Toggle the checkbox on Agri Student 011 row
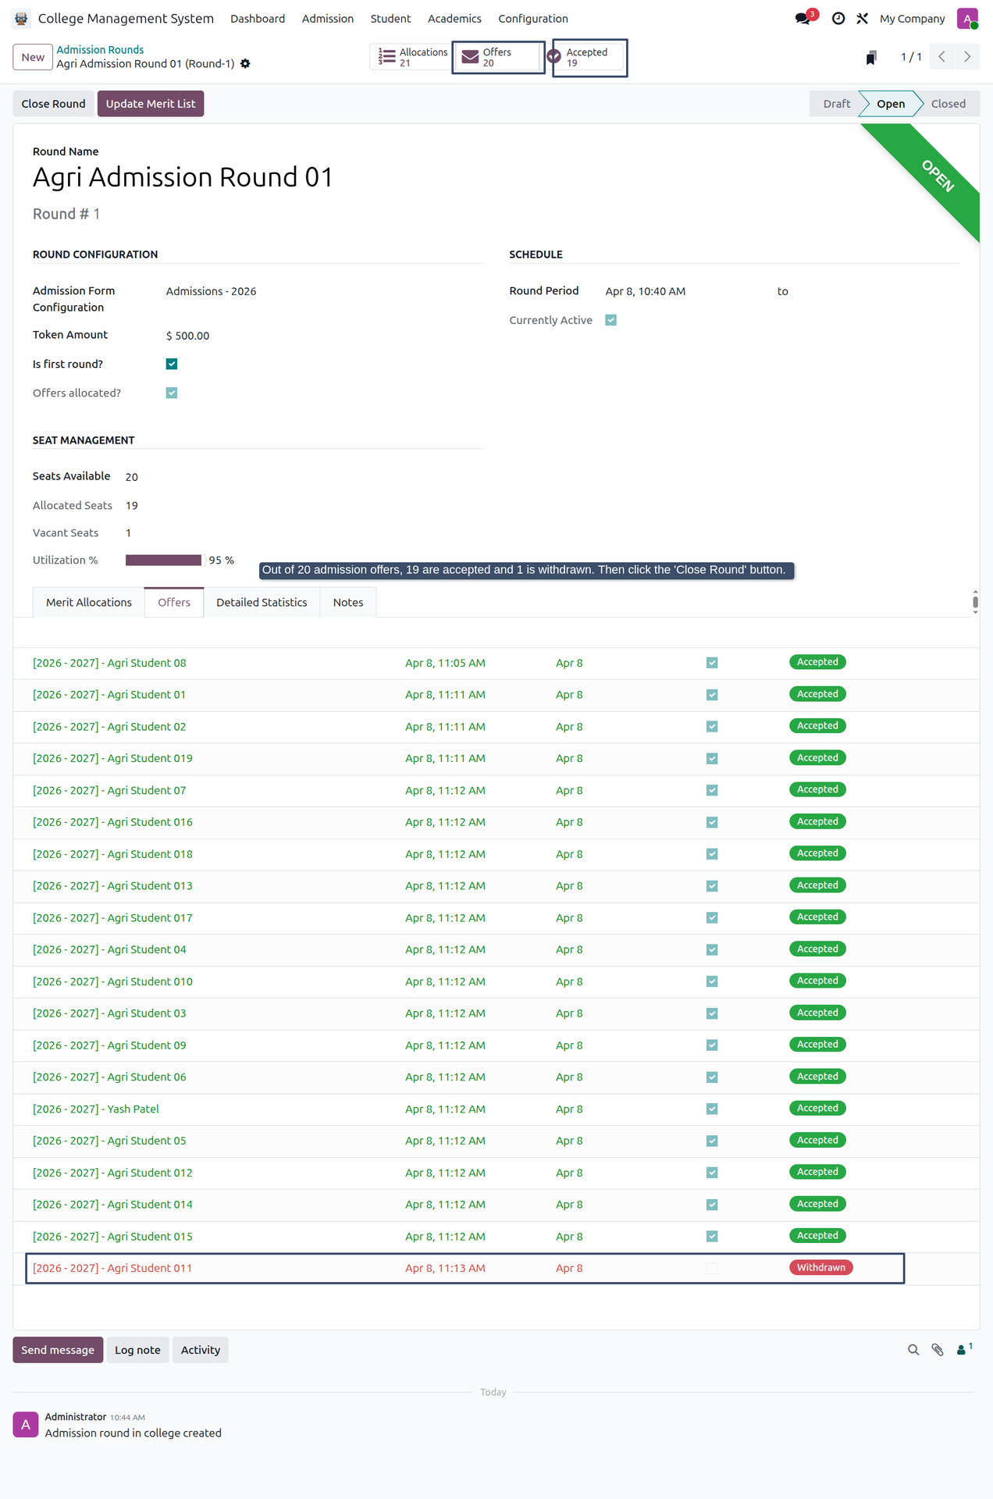Image resolution: width=993 pixels, height=1499 pixels. click(712, 1268)
